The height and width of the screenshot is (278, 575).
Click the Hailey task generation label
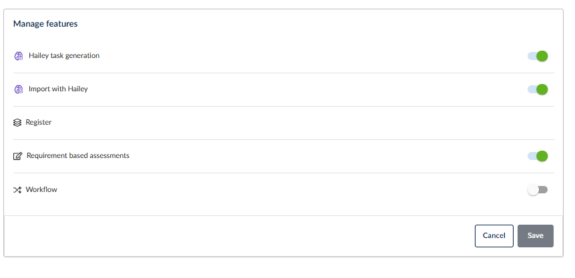point(64,56)
